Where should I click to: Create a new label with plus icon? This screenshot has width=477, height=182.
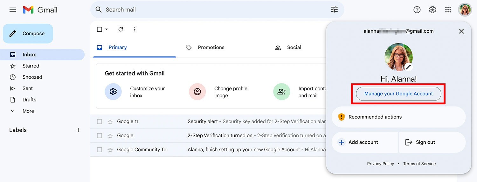point(78,130)
